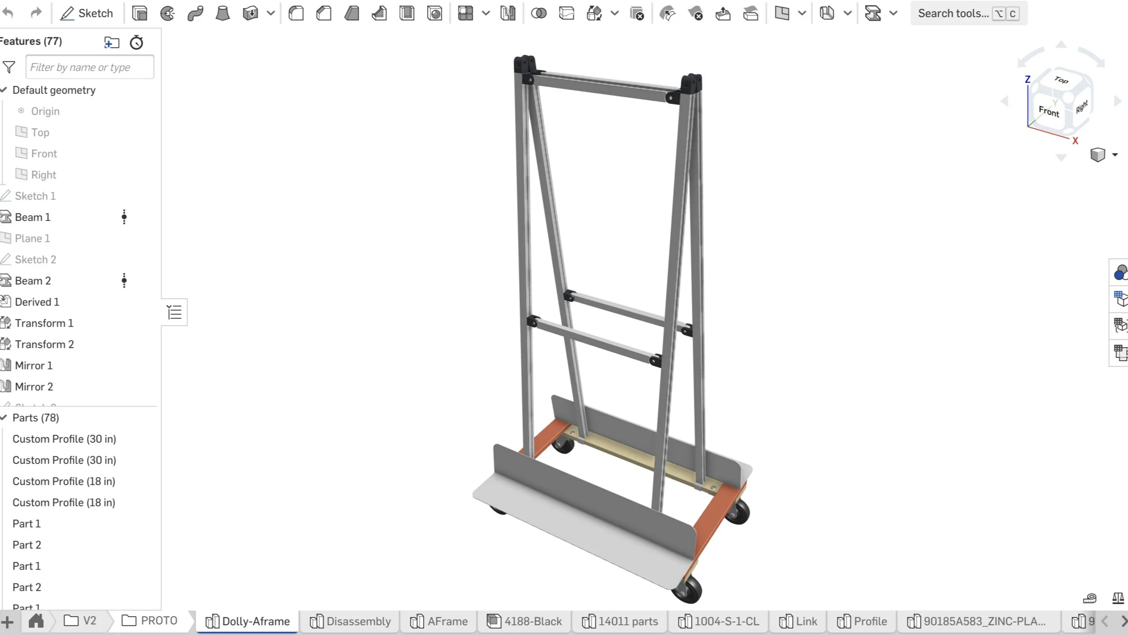Open the Frame tool dropdown arrow
This screenshot has width=1128, height=635.
[x=893, y=13]
